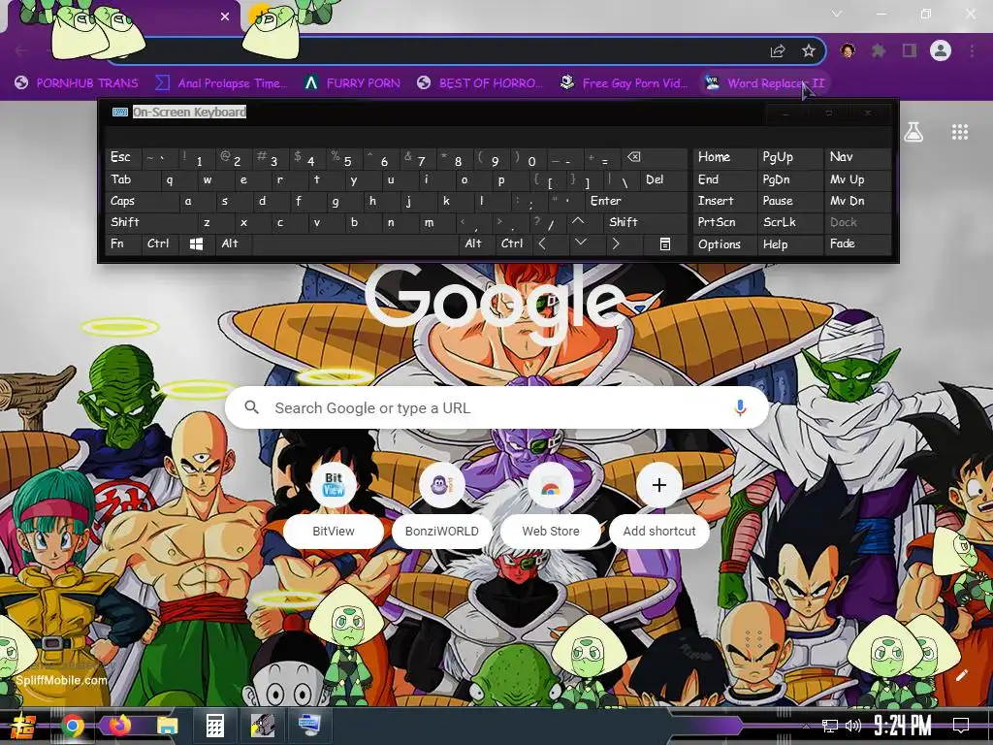Toggle left Alt key on On-Screen Keyboard
993x745 pixels.
[x=234, y=243]
